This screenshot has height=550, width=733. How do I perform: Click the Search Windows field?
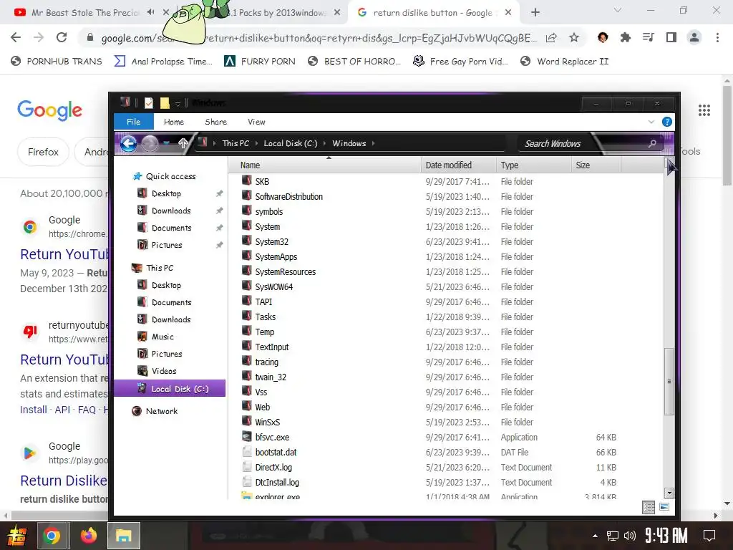[589, 143]
